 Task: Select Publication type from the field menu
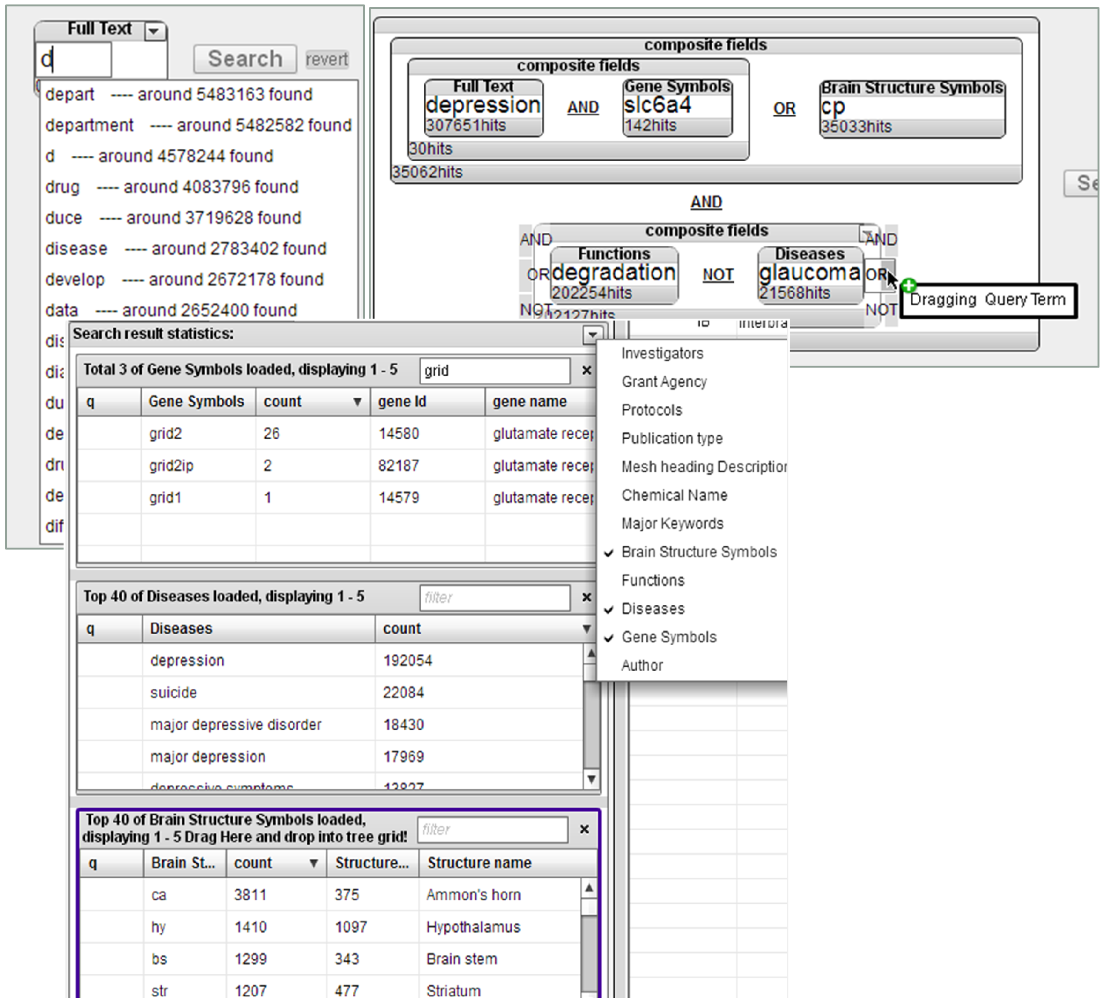pyautogui.click(x=672, y=439)
